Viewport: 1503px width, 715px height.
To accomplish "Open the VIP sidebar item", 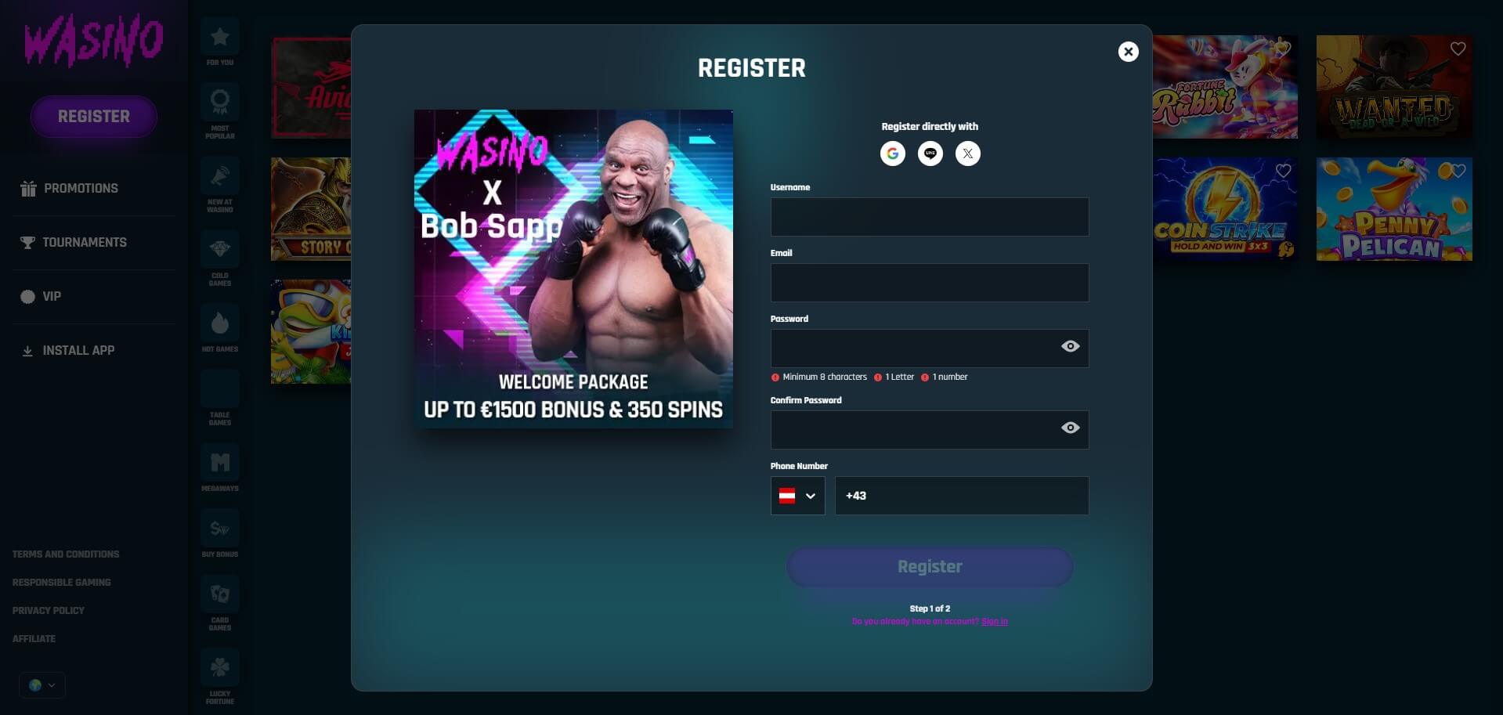I will 41,296.
